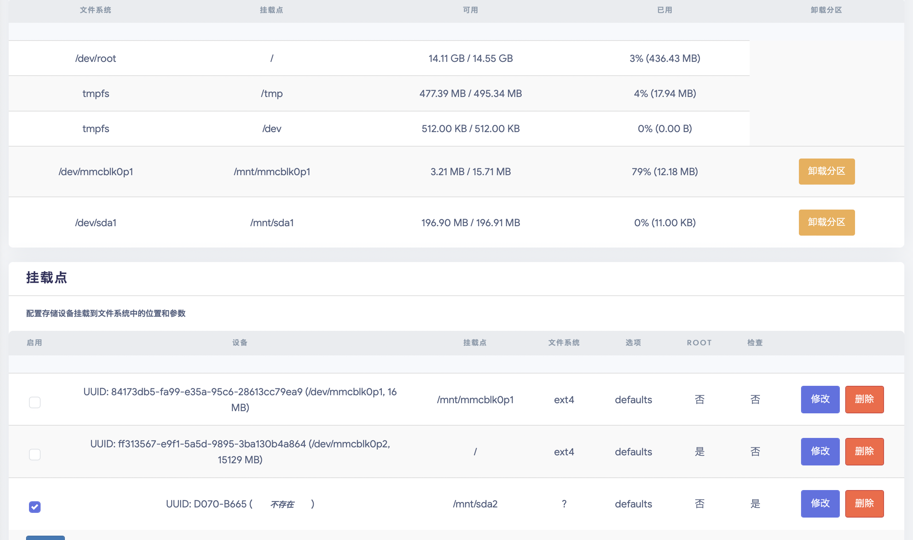This screenshot has width=913, height=540.
Task: Enable the root mmcblk0p2 mount checkbox
Action: click(x=34, y=454)
